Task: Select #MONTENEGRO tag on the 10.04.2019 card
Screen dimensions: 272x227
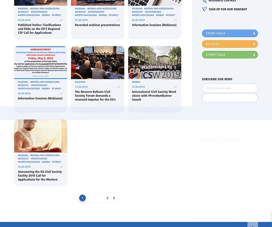Action: (39, 159)
